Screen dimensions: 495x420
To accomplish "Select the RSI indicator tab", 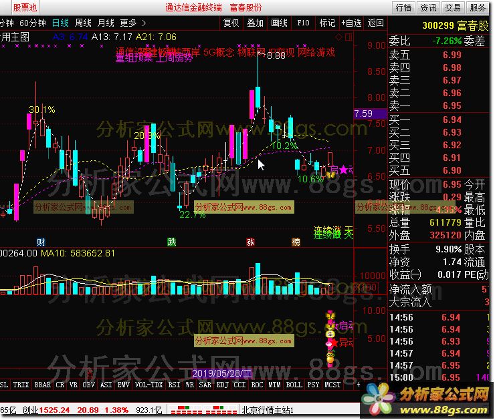I will point(174,385).
